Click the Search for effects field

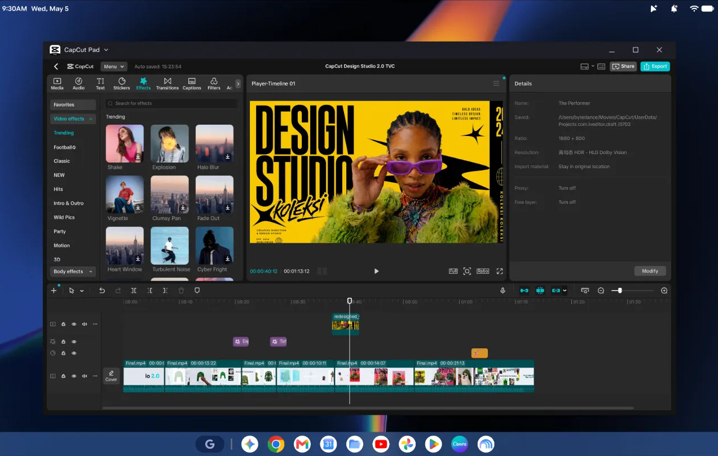[171, 103]
